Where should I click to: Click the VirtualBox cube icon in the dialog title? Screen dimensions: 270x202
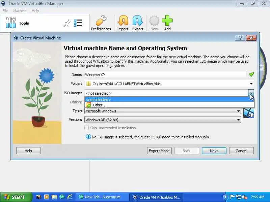[16, 38]
